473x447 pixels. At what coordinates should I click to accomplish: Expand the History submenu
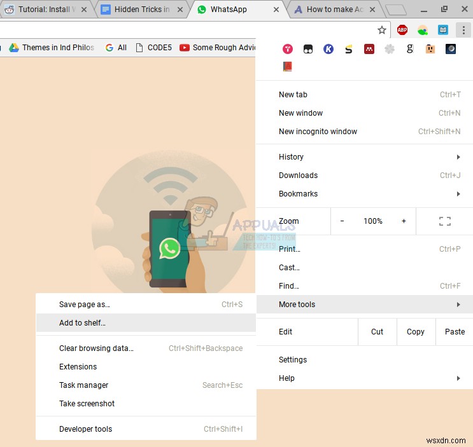coord(364,157)
